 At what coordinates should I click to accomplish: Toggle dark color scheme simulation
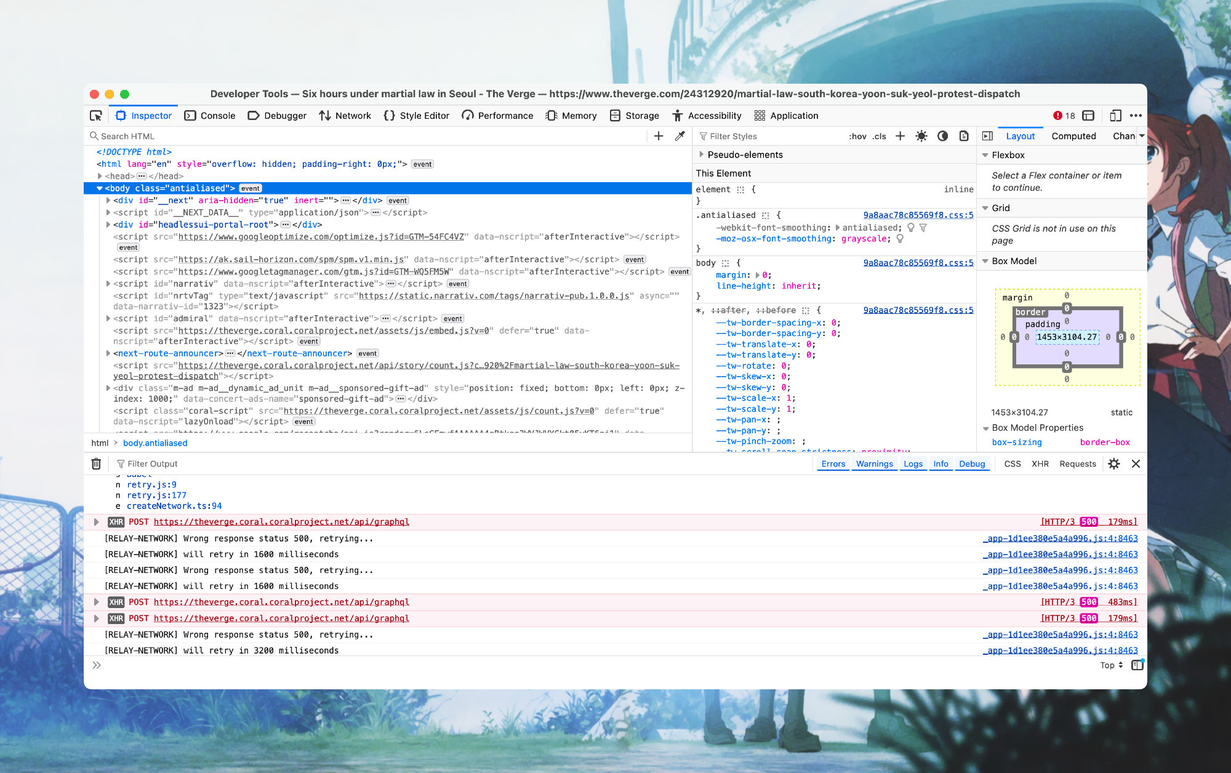(x=942, y=136)
